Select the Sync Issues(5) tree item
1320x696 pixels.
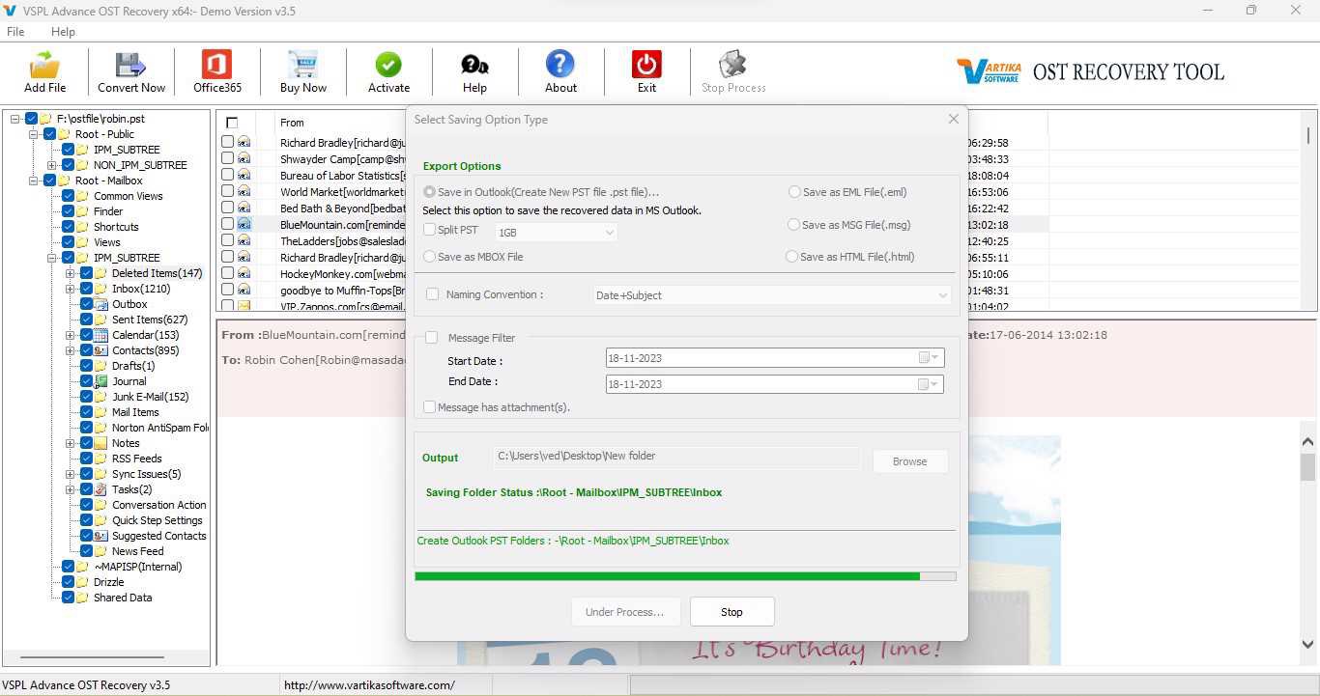[x=146, y=474]
